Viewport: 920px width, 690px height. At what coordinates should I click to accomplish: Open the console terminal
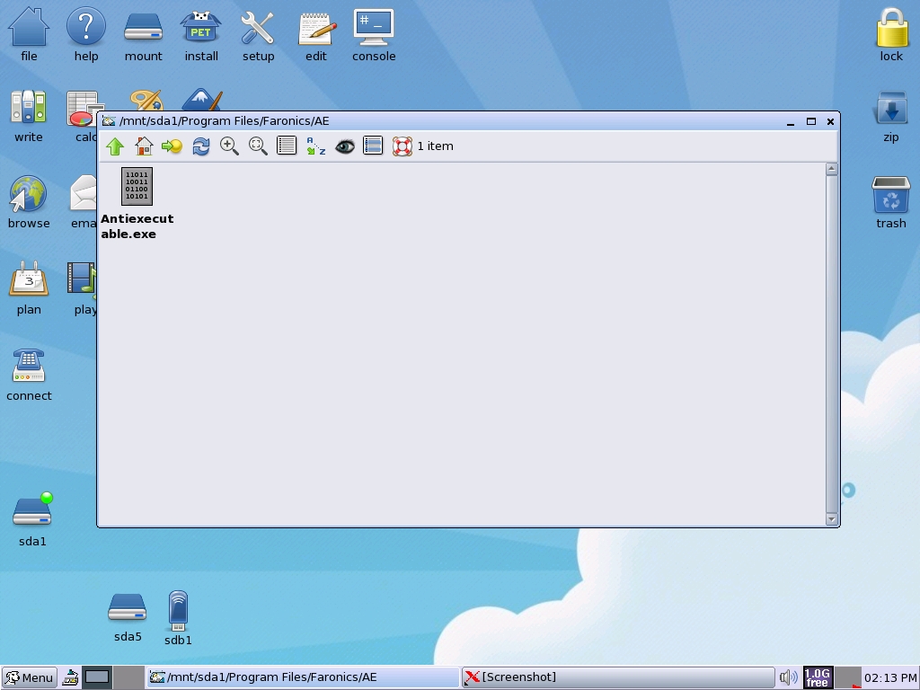click(x=374, y=34)
